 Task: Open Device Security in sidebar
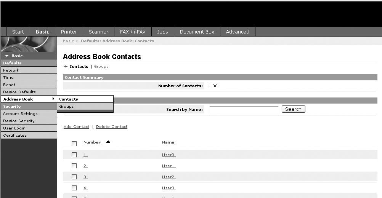pos(29,121)
